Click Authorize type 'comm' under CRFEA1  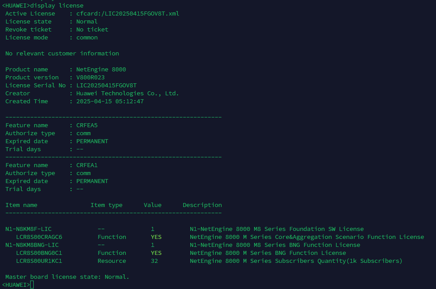(x=83, y=173)
